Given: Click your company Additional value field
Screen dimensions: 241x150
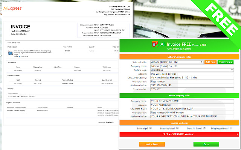Looking at the screenshot, I should pyautogui.click(x=192, y=117).
